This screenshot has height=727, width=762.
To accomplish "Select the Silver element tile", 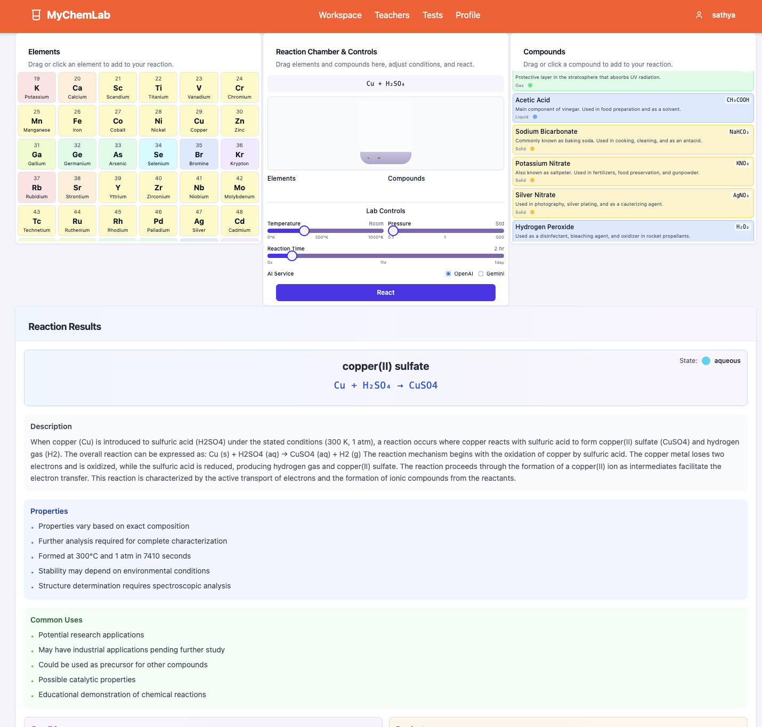I will [x=199, y=221].
